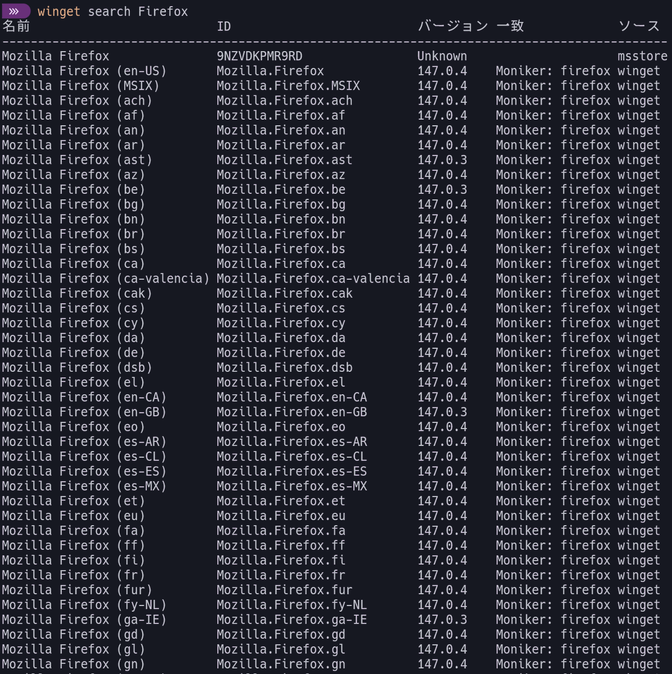Click the ID column header
Viewport: 672px width, 674px height.
(x=224, y=26)
